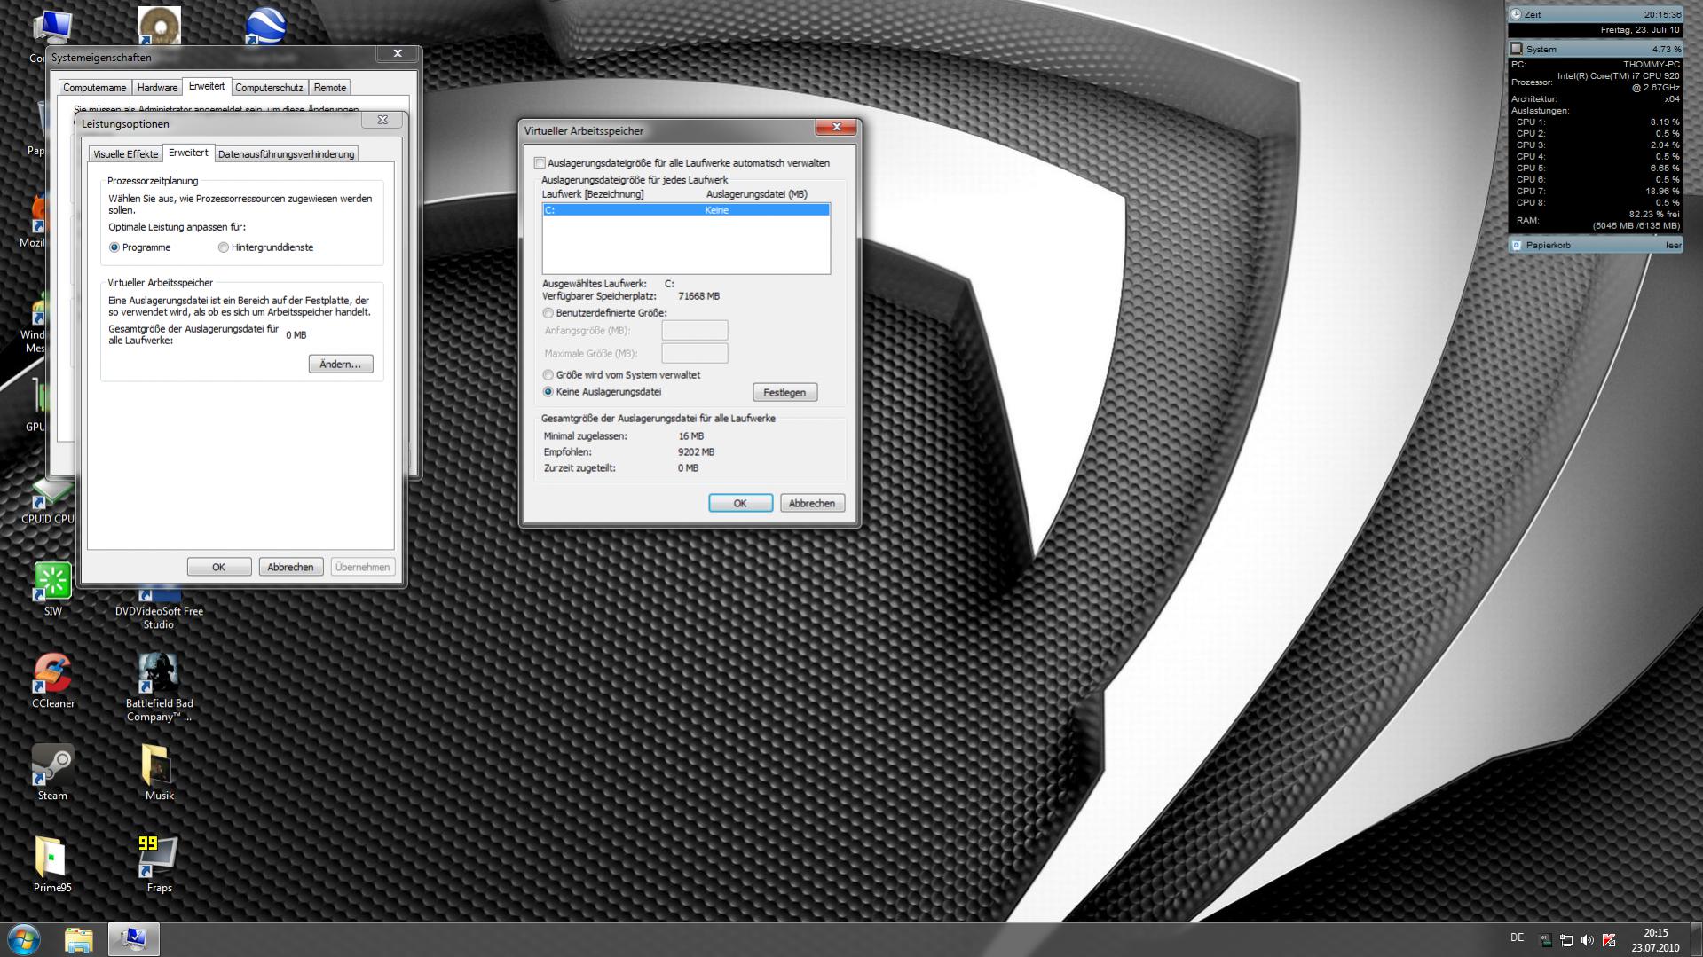Image resolution: width=1703 pixels, height=957 pixels.
Task: Click the Show Desktop strip
Action: point(1696,940)
